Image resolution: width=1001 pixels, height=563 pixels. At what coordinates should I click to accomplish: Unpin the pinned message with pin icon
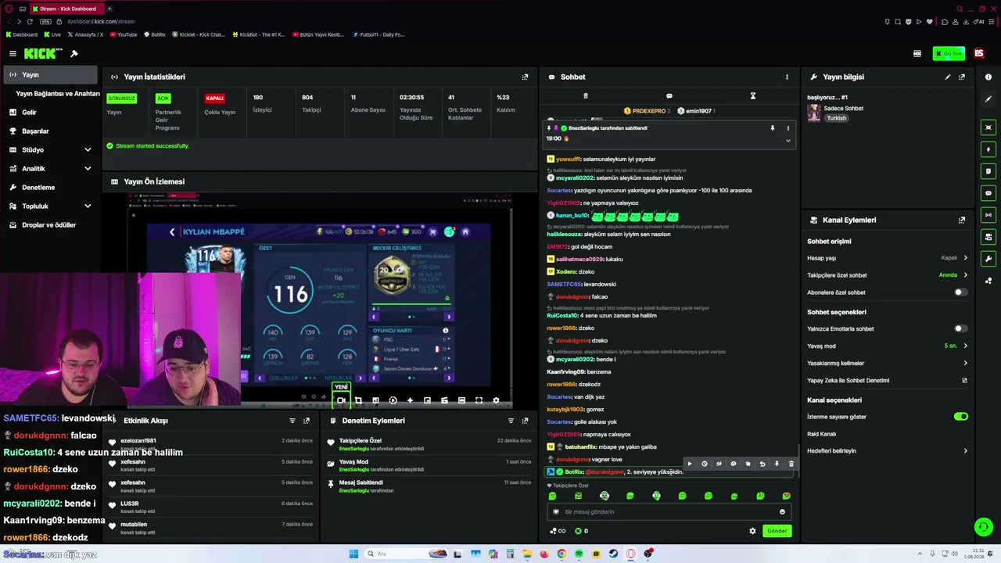pos(772,128)
